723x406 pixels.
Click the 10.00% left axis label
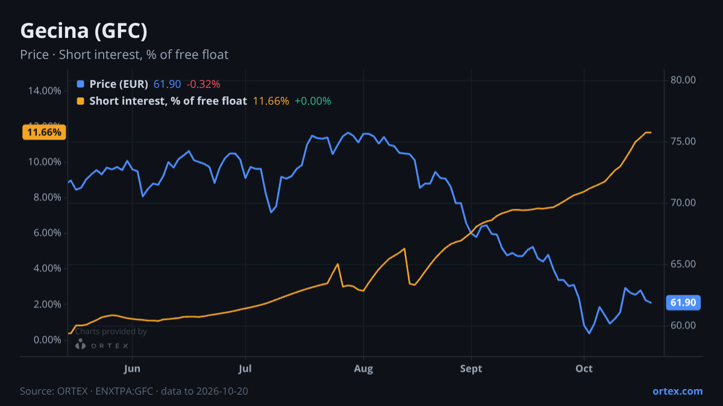(45, 162)
